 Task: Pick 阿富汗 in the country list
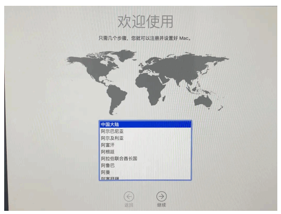tap(145, 145)
